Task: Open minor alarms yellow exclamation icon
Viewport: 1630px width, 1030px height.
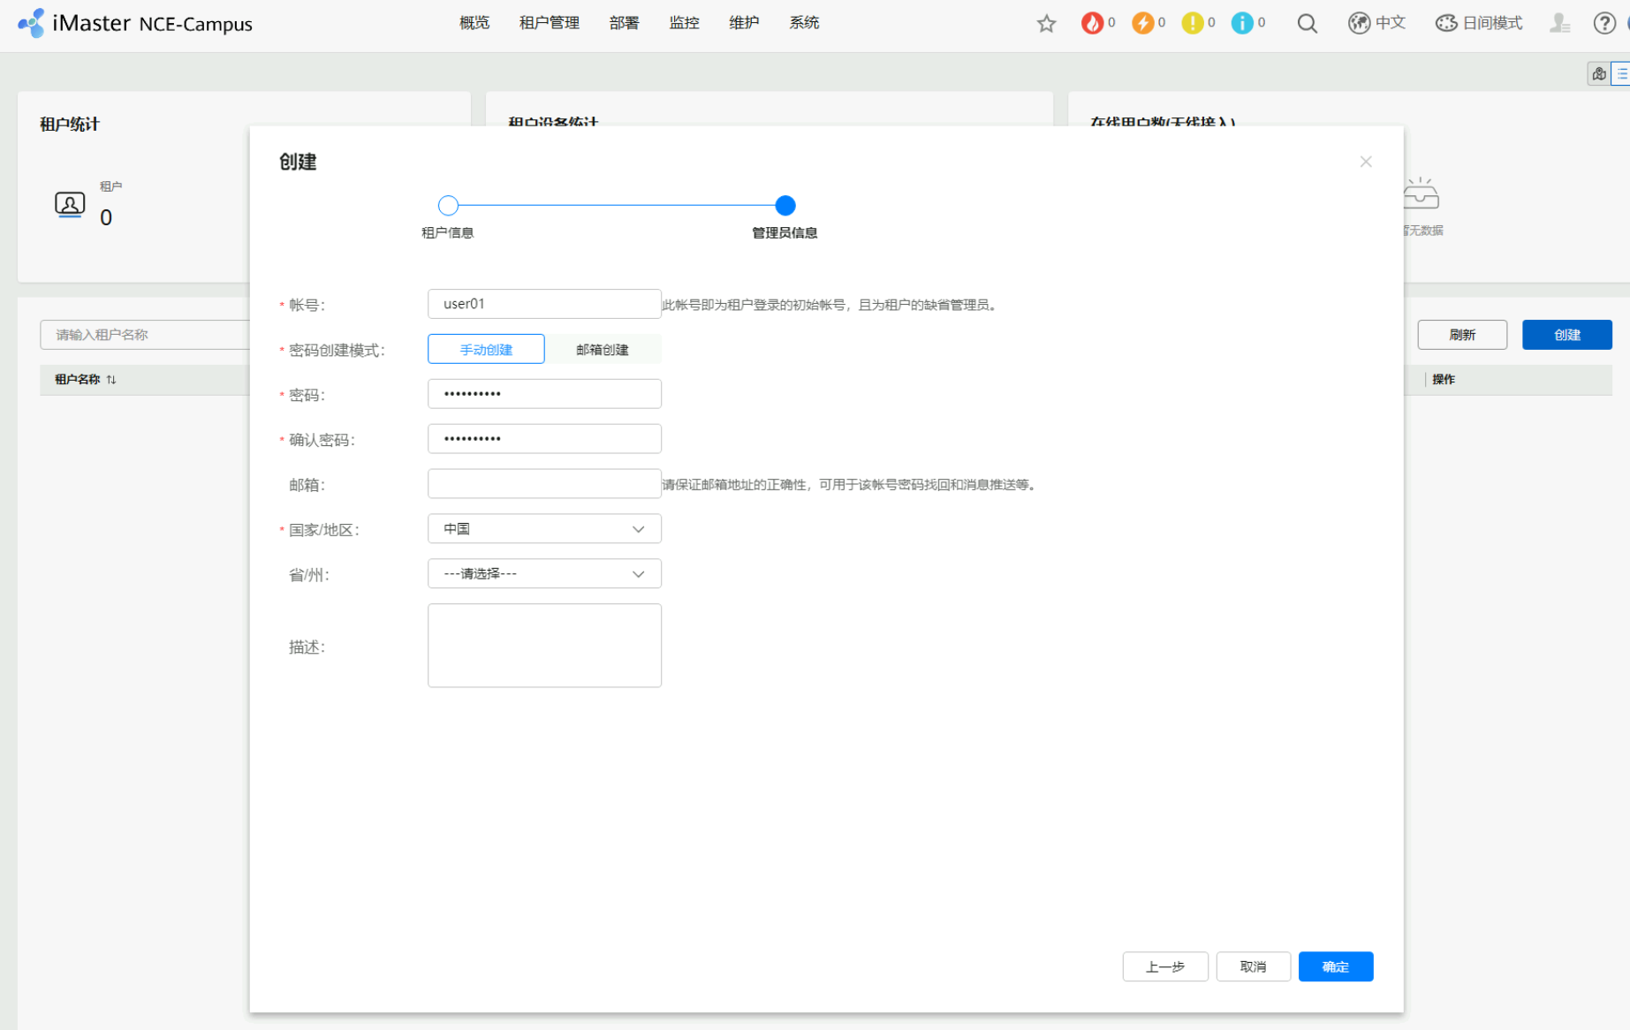Action: pos(1192,23)
